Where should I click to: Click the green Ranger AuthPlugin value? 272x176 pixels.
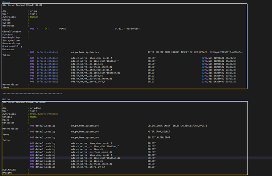(34, 17)
